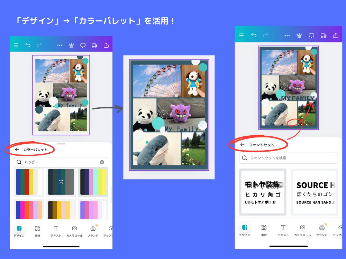The height and width of the screenshot is (259, 346).
Task: Click the フォントセットを検索 search field
Action: tap(288, 158)
